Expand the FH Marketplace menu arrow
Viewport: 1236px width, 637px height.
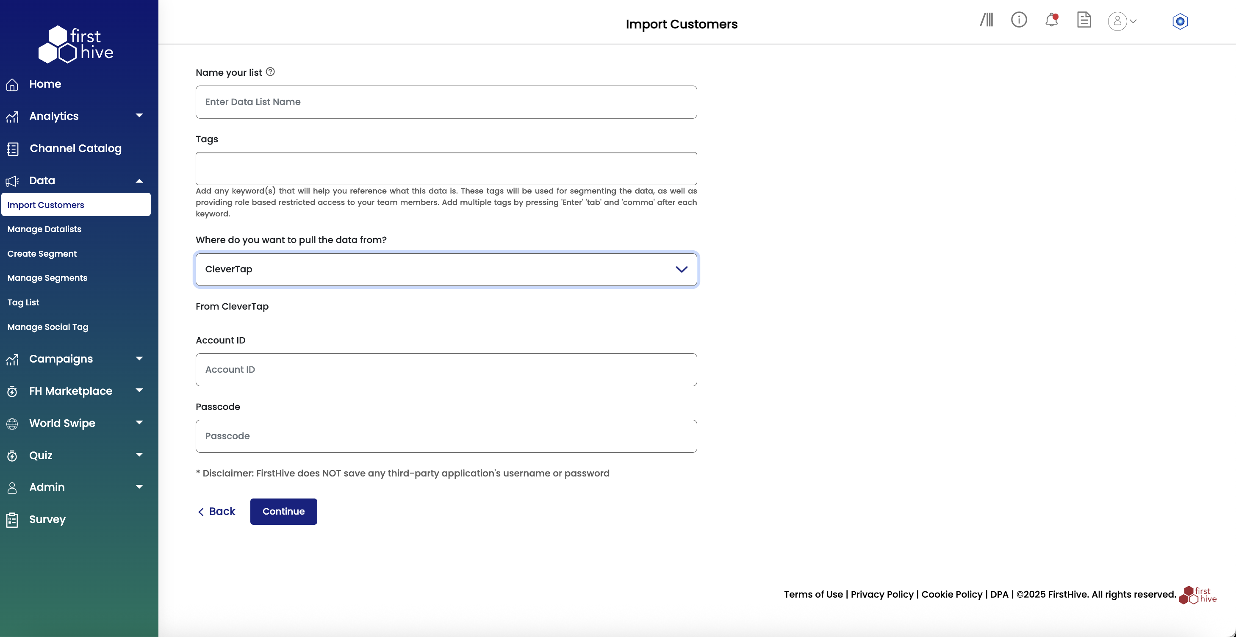(139, 391)
